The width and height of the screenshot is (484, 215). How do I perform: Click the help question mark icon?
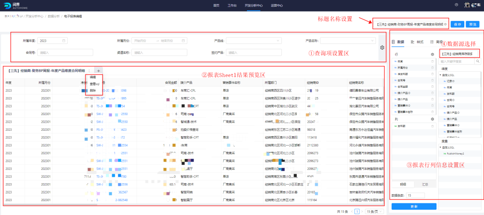[456, 5]
